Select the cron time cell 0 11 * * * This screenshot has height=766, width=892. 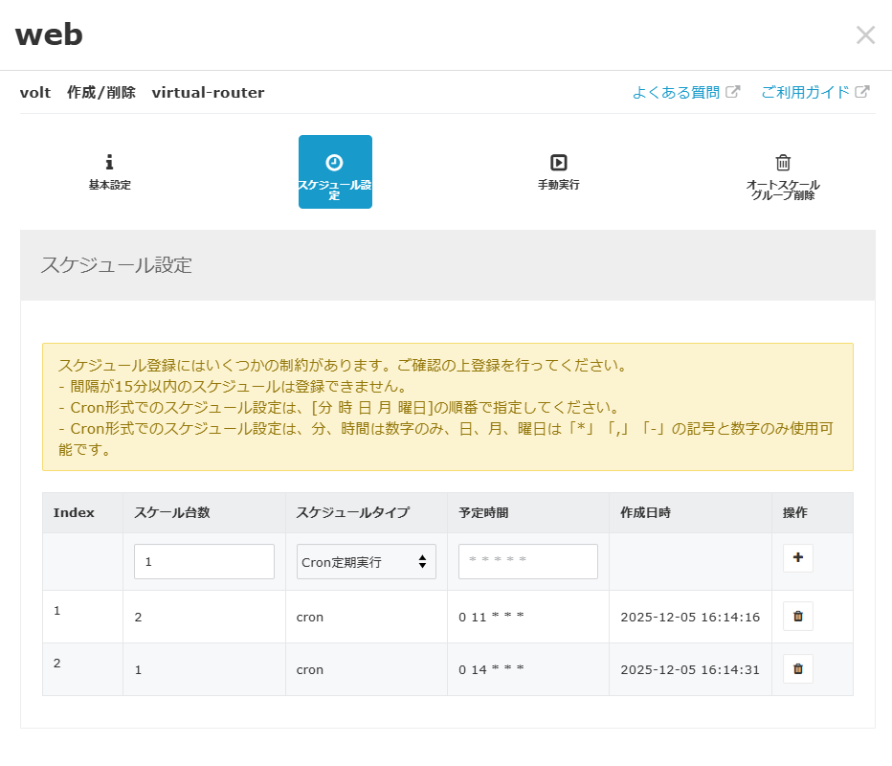pos(491,618)
